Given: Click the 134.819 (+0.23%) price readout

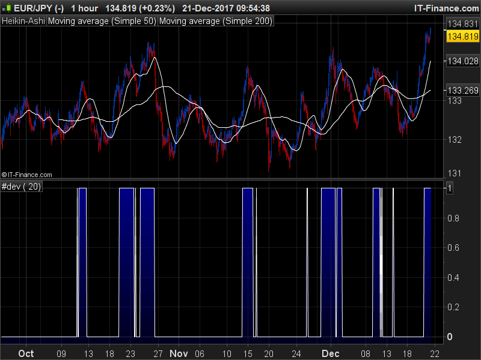Looking at the screenshot, I should pos(140,8).
